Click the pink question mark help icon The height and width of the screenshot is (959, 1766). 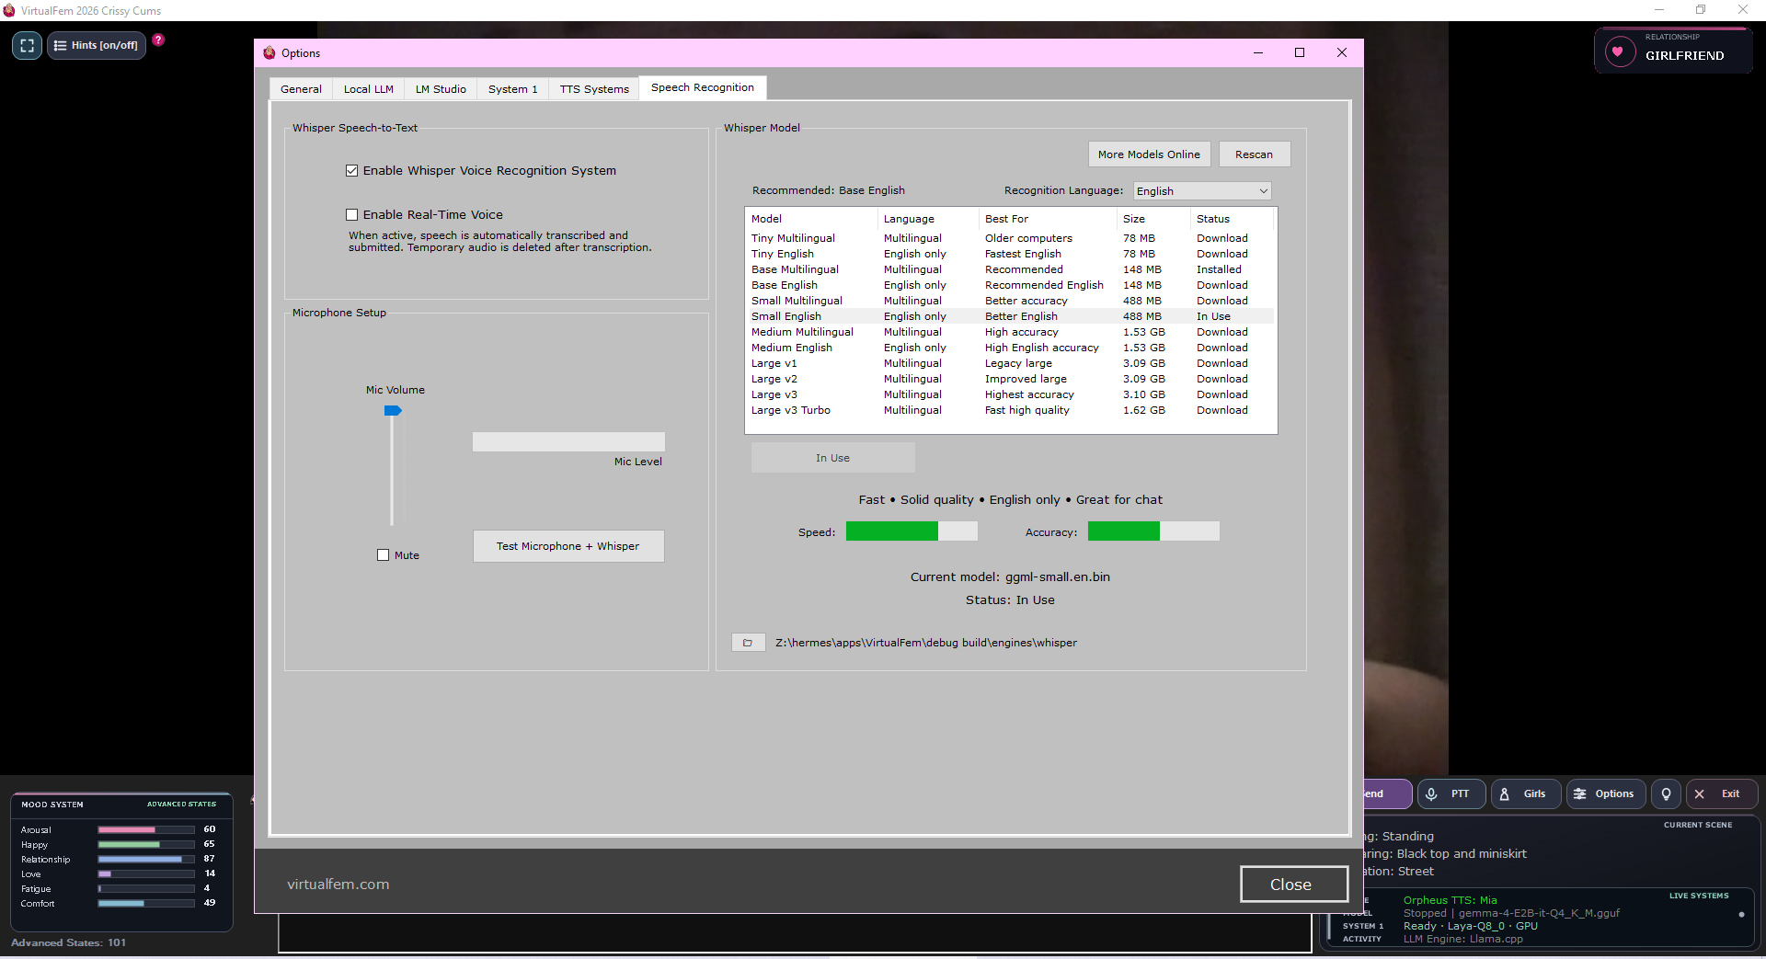[158, 40]
